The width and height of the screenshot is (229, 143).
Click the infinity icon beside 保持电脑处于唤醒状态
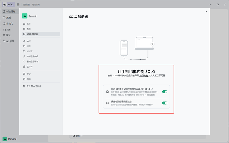[x=107, y=103]
